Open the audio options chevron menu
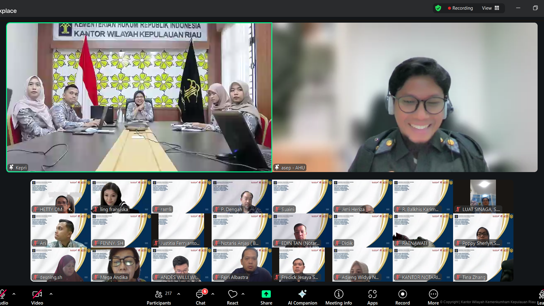This screenshot has height=306, width=544. pos(14,294)
